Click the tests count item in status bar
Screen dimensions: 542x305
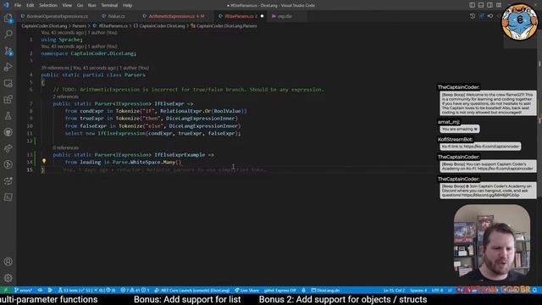point(86,290)
